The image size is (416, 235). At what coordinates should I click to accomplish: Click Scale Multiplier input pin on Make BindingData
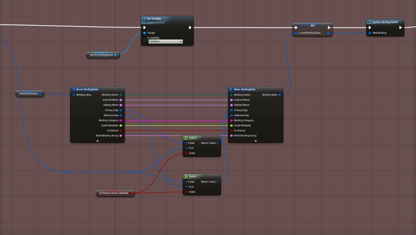[232, 125]
